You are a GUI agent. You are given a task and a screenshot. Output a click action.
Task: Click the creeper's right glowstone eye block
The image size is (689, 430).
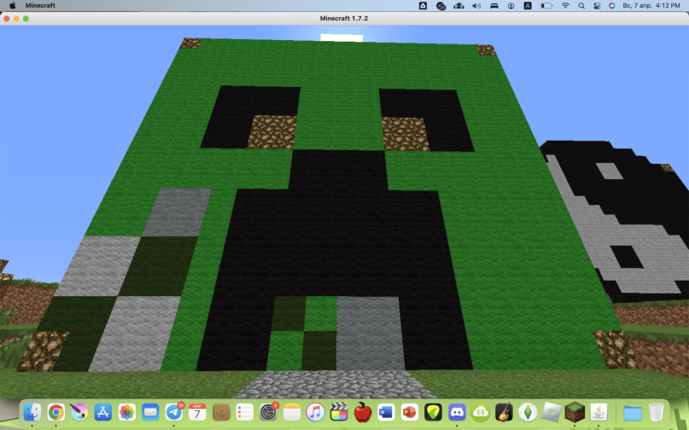(x=406, y=134)
